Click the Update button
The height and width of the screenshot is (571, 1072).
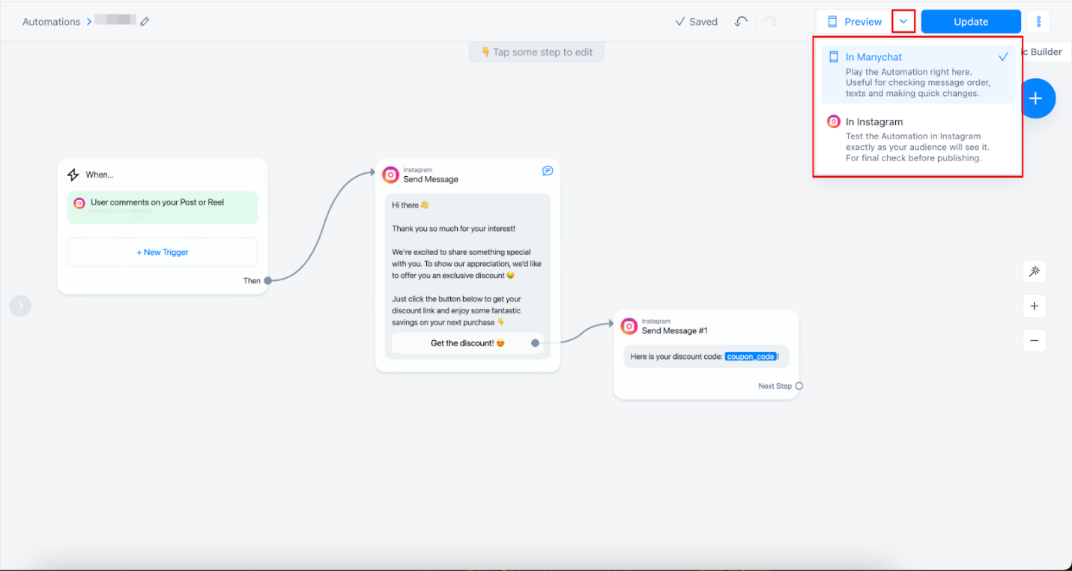[x=970, y=22]
